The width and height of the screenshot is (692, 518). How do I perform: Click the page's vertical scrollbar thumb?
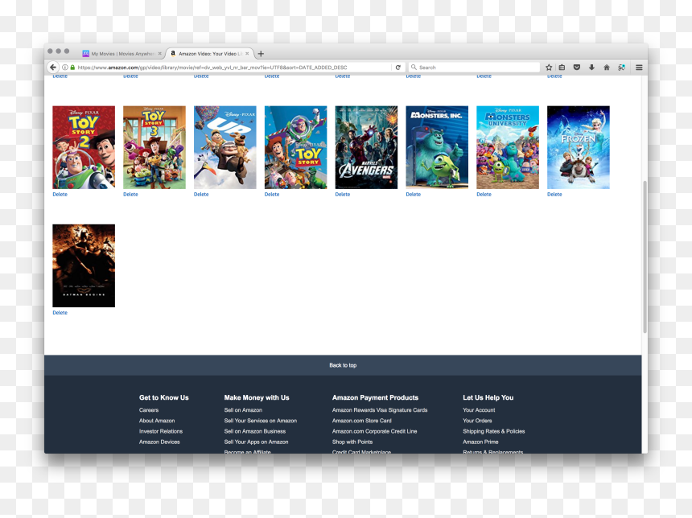[645, 257]
